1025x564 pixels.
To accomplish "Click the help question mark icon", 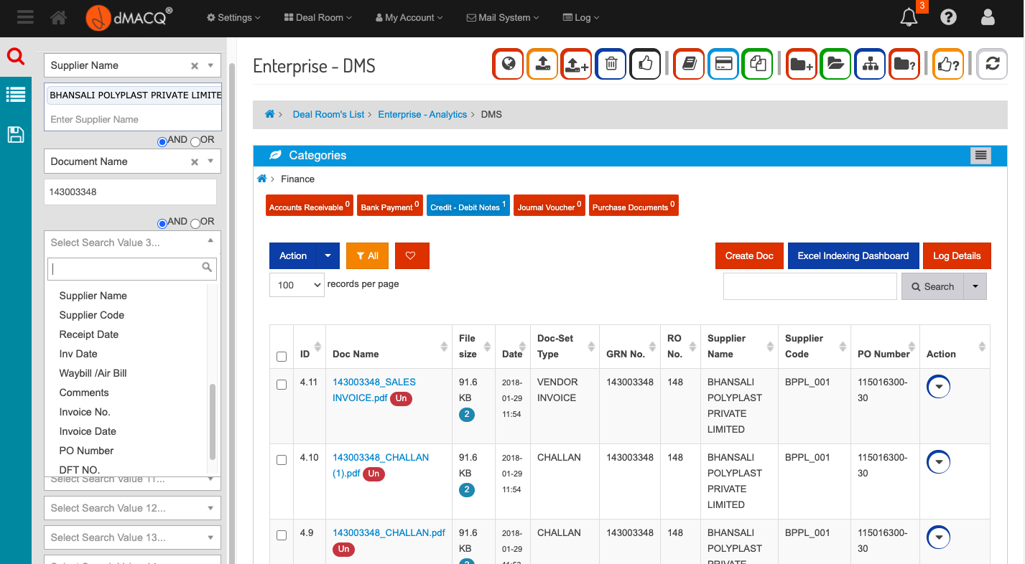I will pyautogui.click(x=948, y=16).
